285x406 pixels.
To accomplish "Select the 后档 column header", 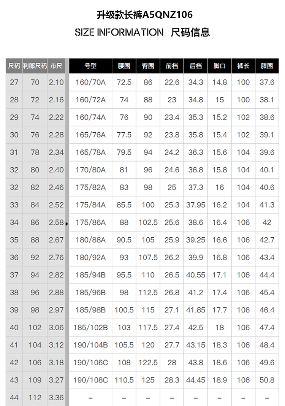I will (196, 66).
